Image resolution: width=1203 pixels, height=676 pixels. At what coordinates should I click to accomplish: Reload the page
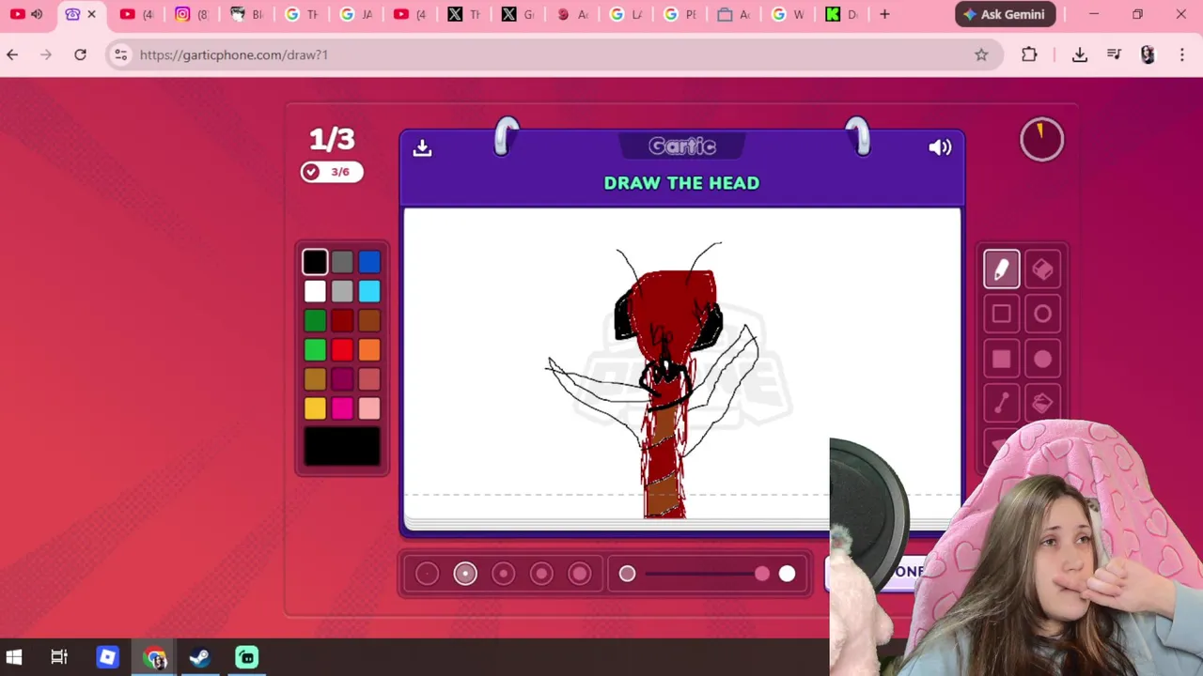(x=80, y=54)
